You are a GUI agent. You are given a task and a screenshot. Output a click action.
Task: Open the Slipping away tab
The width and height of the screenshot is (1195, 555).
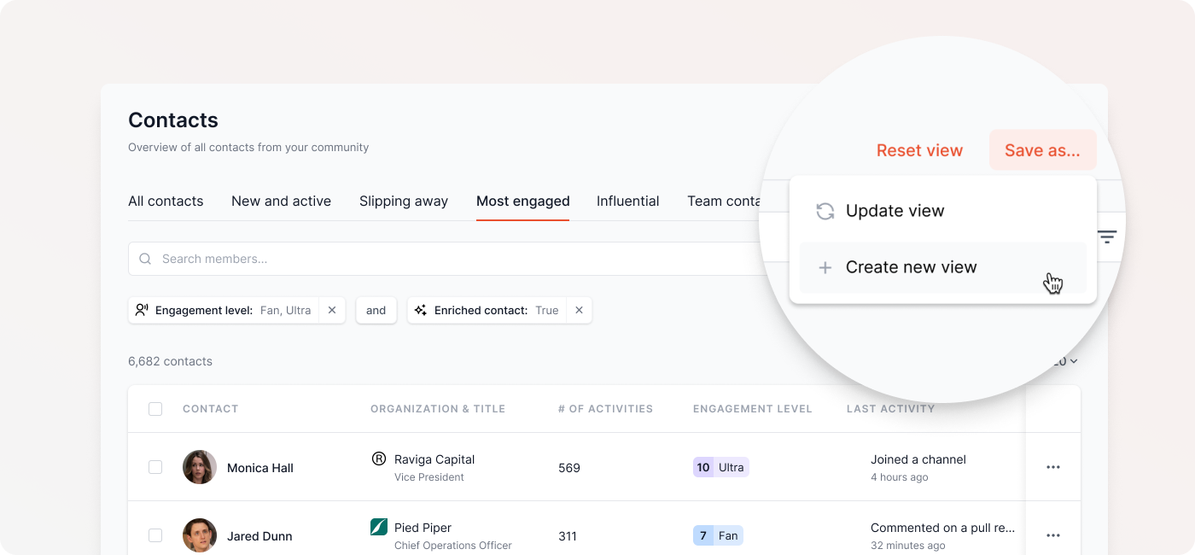(404, 202)
